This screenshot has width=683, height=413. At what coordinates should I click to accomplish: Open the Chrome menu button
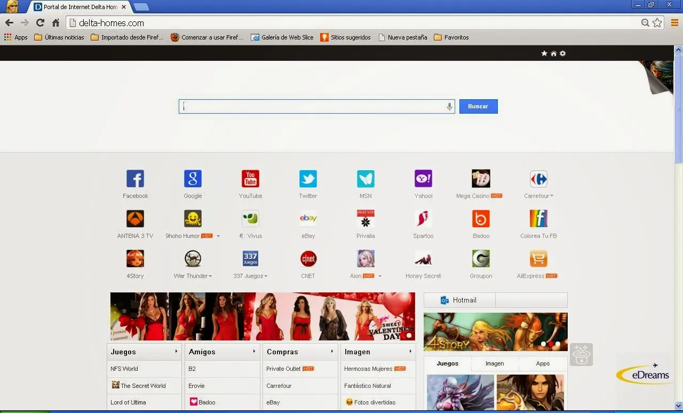pyautogui.click(x=675, y=23)
